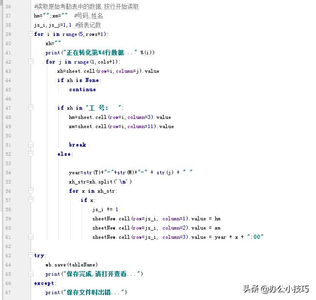The image size is (316, 300).
Task: Click 'if x:' on line 57
Action: [x=88, y=200]
